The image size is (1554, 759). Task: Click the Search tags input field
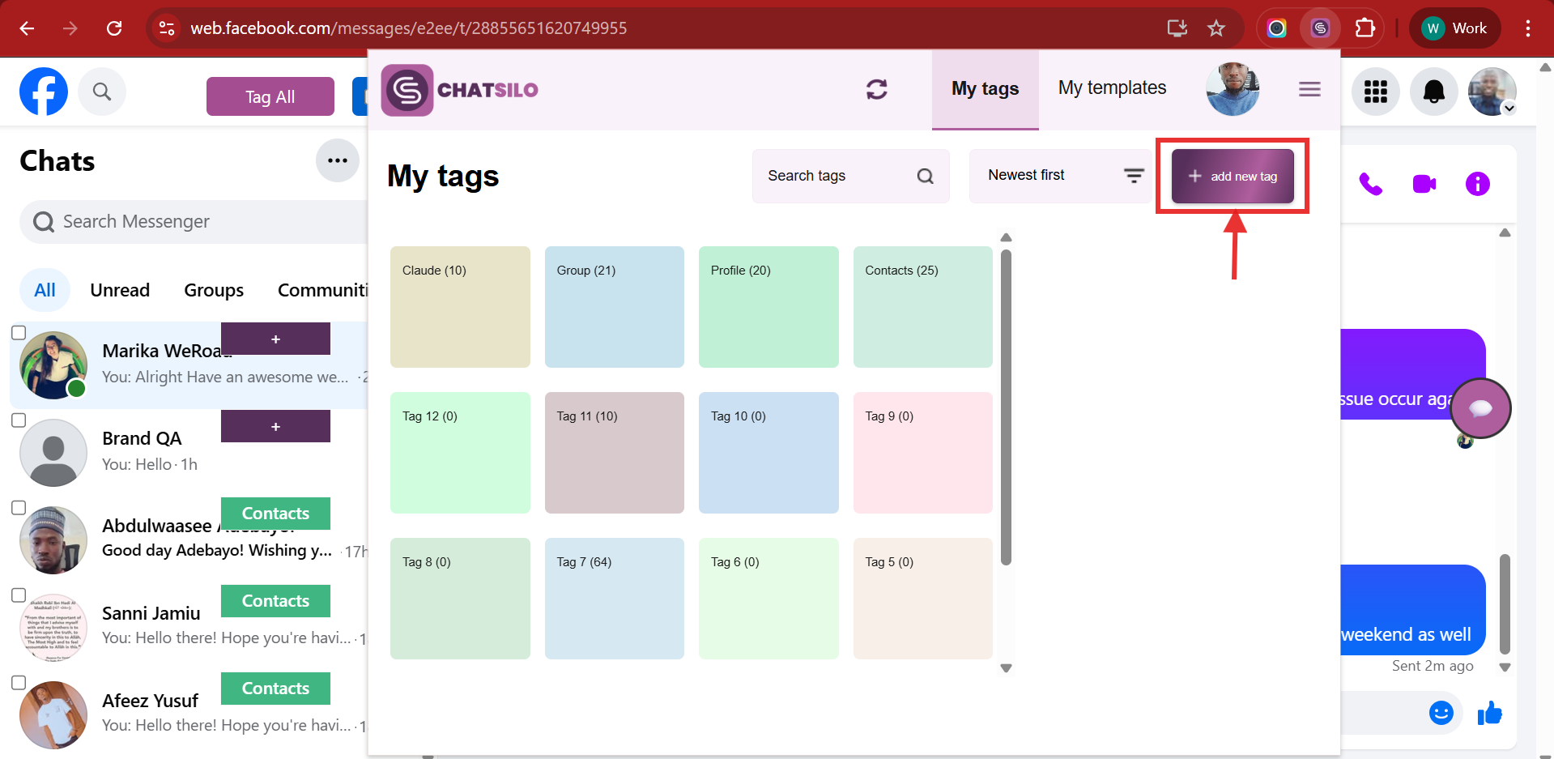pyautogui.click(x=850, y=176)
